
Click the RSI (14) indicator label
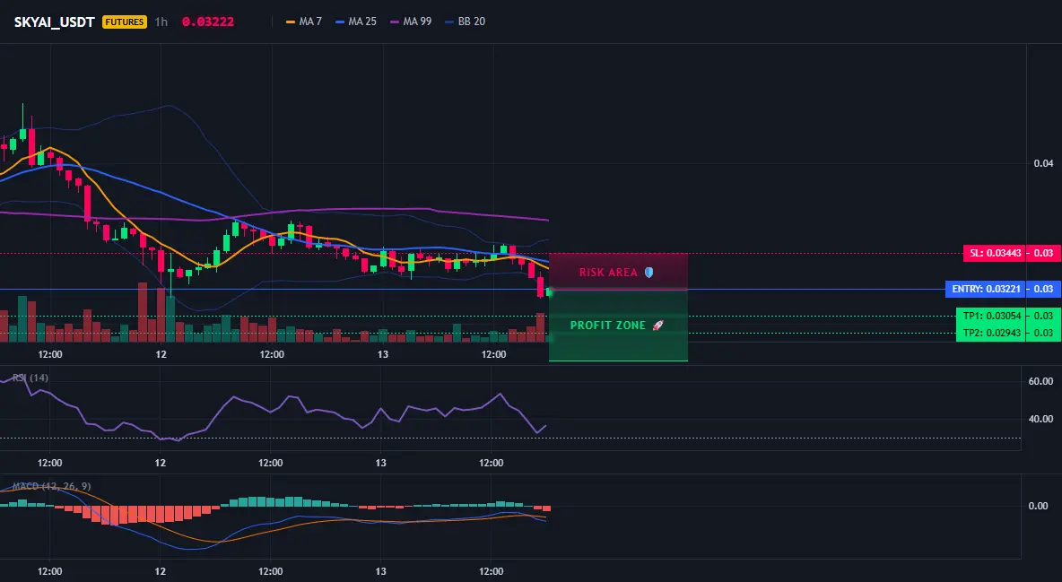[x=30, y=378]
